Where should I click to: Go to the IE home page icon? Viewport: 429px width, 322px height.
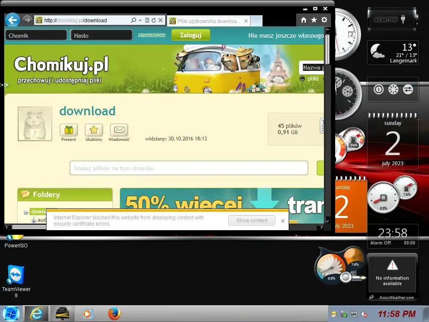303,20
